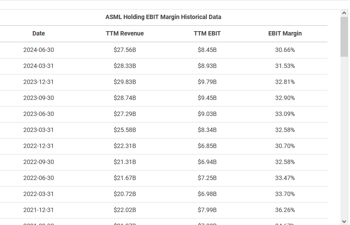Viewport: 350px width, 225px height.
Task: Select the $6.85B TTM EBIT cell
Action: click(x=207, y=146)
